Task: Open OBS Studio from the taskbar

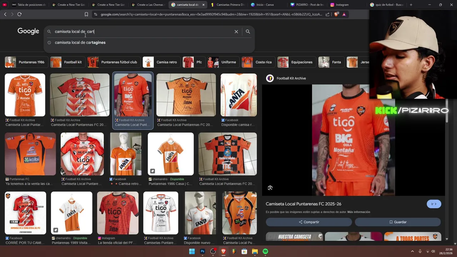Action: 213,251
